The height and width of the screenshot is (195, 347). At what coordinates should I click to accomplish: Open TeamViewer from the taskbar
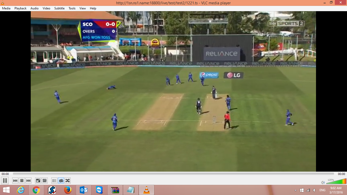click(x=99, y=190)
